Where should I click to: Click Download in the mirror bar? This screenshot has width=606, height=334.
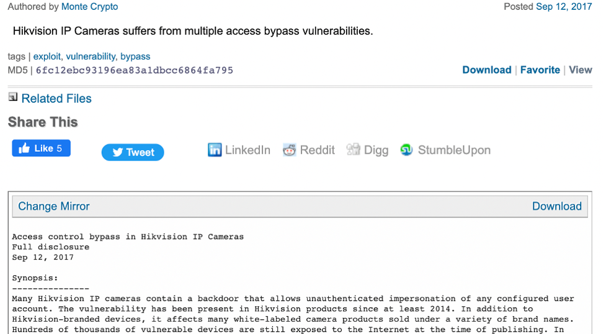click(x=557, y=206)
